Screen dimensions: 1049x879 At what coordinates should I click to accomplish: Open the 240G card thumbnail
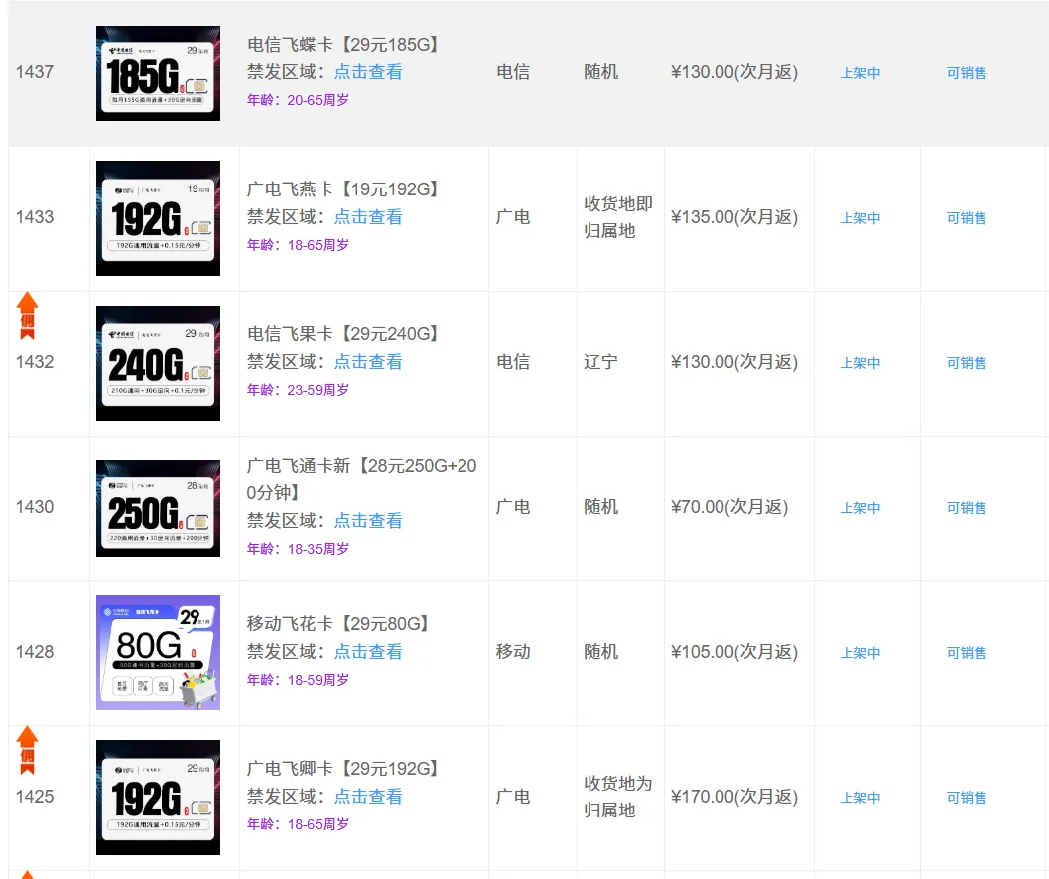coord(158,362)
